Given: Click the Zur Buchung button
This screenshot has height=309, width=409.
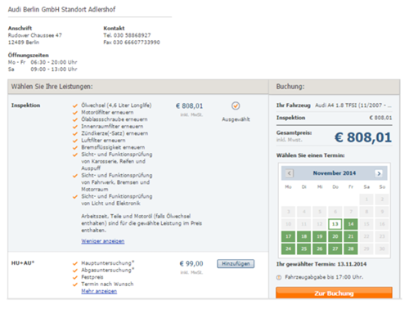Looking at the screenshot, I should (x=334, y=293).
